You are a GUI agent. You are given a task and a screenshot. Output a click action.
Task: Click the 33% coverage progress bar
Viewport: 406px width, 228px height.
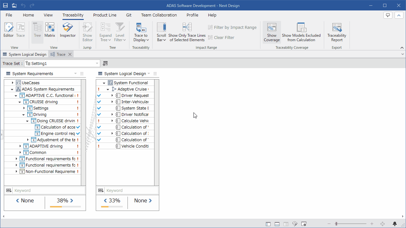(x=112, y=207)
